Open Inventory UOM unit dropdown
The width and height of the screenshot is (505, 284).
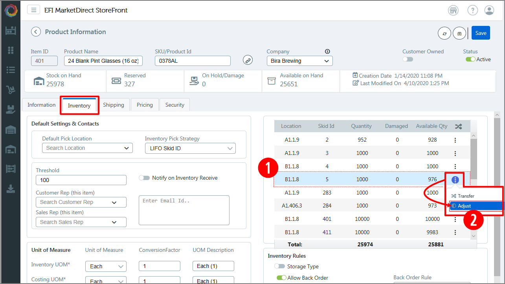click(106, 266)
